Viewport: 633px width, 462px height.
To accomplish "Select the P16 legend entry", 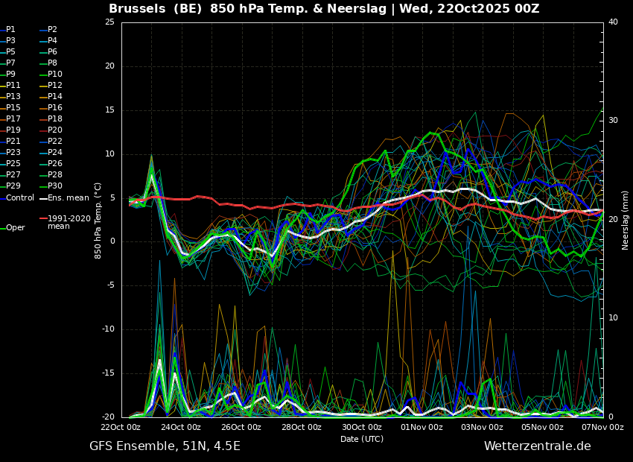I will pyautogui.click(x=55, y=108).
